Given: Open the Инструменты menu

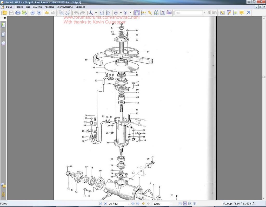Looking at the screenshot, I should 65,7.
